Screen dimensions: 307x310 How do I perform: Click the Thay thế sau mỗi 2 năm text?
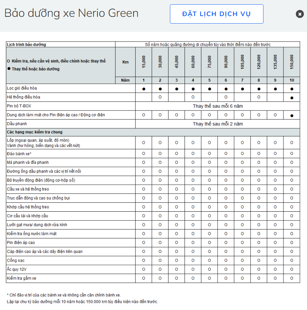tap(218, 124)
